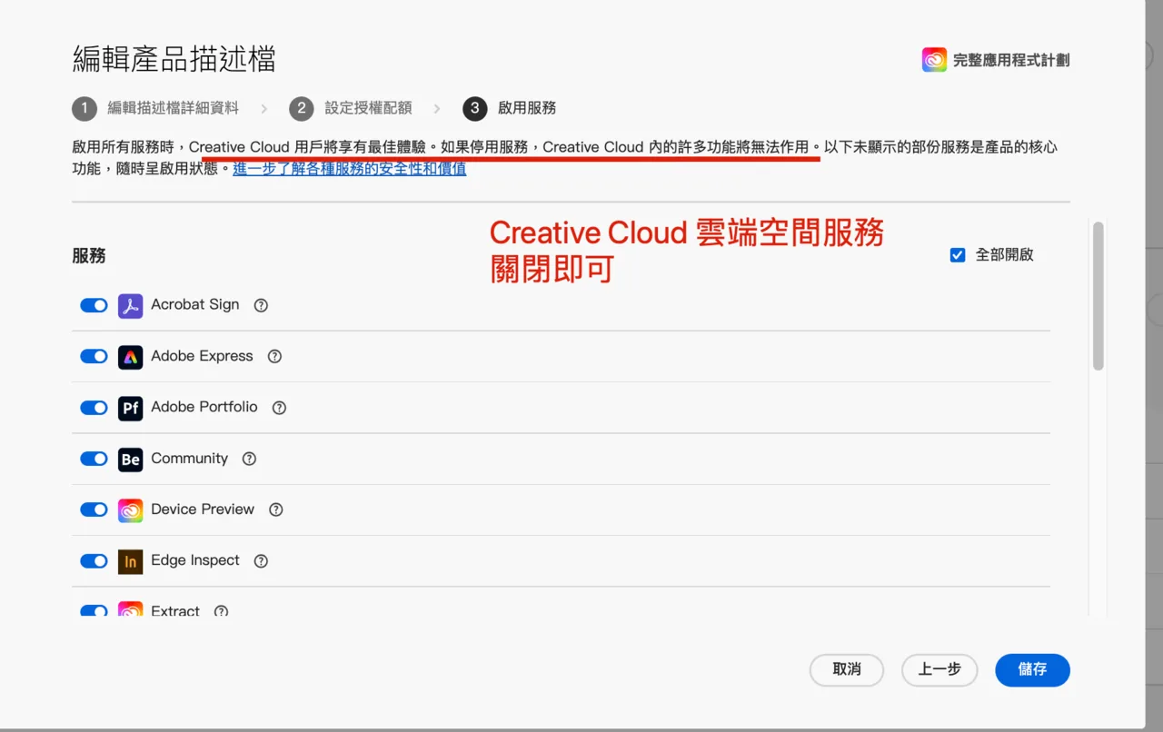Disable the Device Preview toggle

click(94, 509)
